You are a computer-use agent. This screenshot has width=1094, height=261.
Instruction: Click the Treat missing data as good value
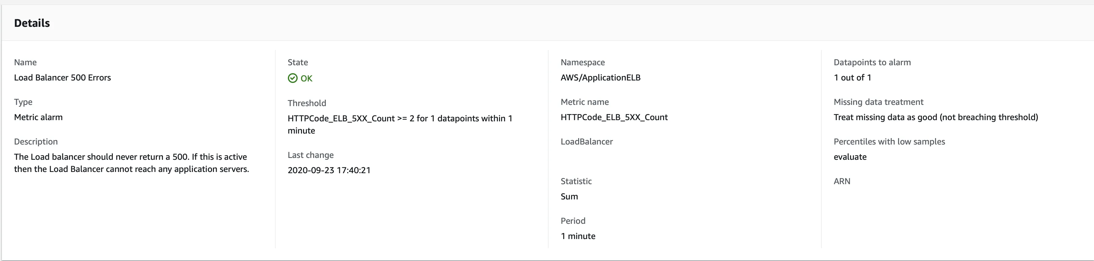936,117
